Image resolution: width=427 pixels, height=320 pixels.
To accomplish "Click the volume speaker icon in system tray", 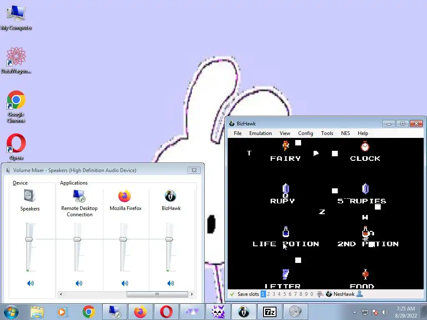I will pyautogui.click(x=385, y=312).
